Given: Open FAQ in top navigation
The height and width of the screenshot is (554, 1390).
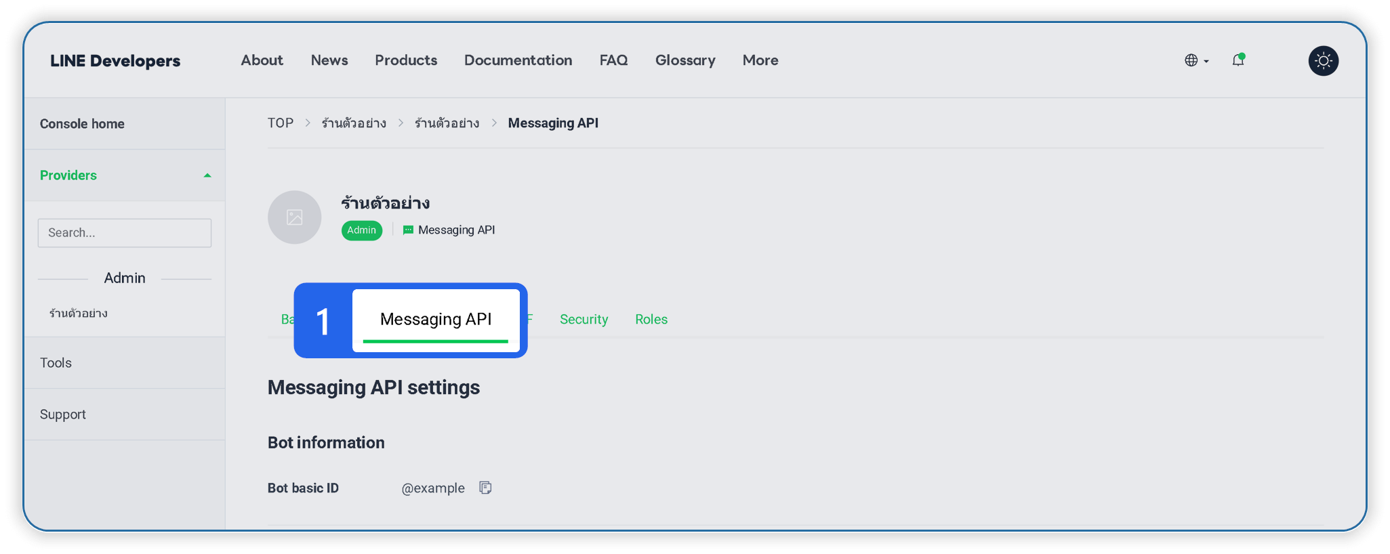Looking at the screenshot, I should click(614, 60).
